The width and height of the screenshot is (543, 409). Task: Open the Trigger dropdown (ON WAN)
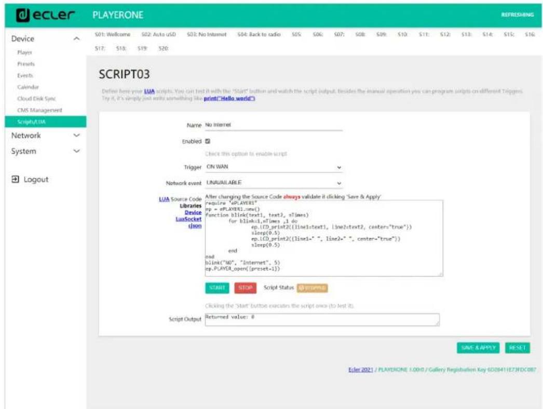tap(274, 167)
